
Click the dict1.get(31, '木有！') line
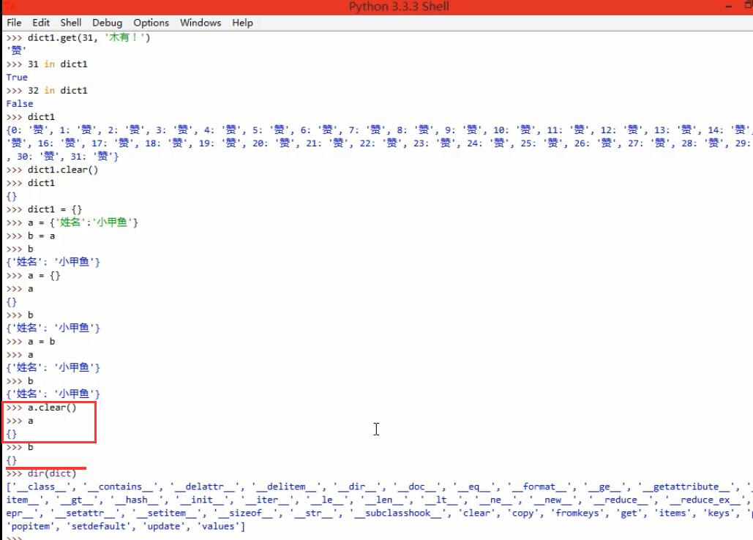click(88, 37)
